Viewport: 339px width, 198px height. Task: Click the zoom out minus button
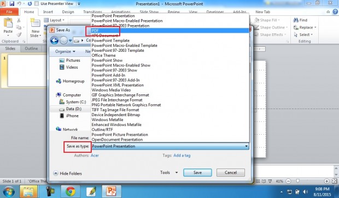point(288,181)
